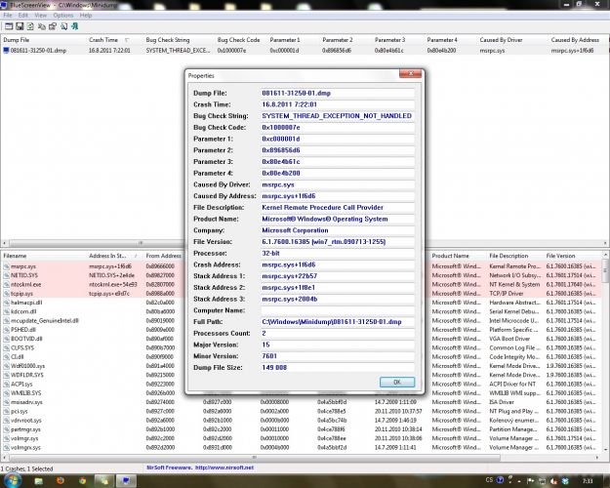Click the Action Center flag tray icon
Screen dimensions: 610x488
[530, 481]
